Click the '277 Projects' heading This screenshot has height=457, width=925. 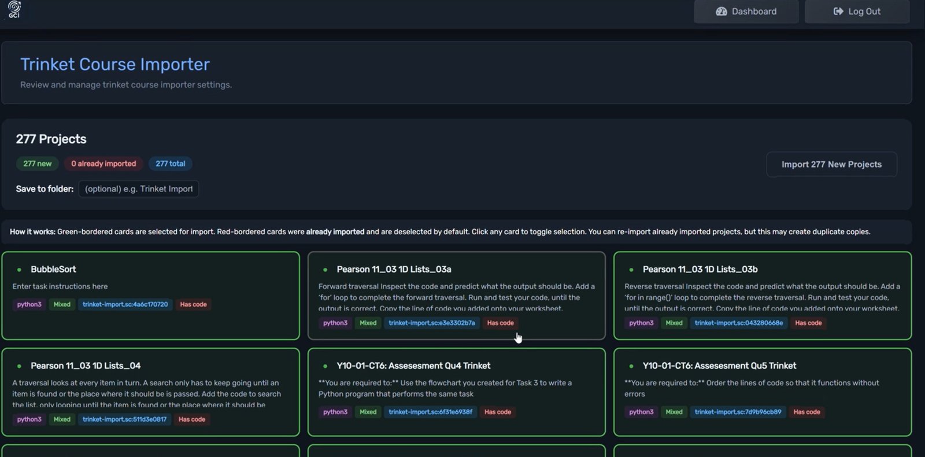[x=51, y=139]
